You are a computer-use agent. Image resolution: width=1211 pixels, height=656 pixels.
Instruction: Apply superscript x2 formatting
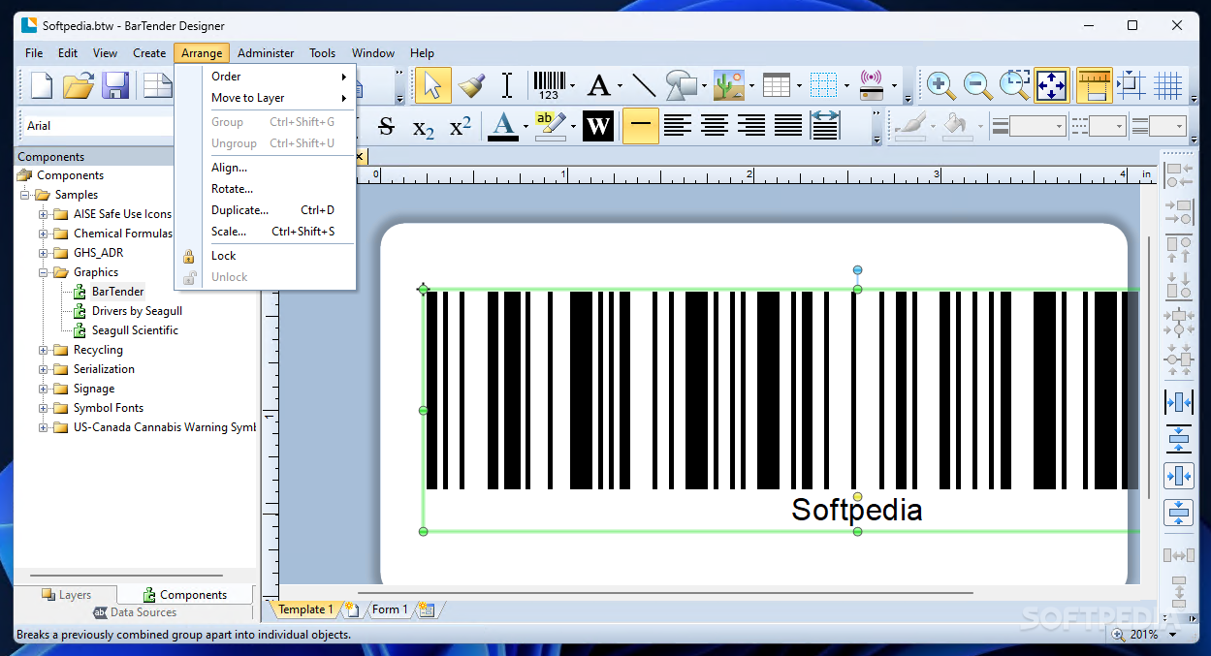pos(461,126)
